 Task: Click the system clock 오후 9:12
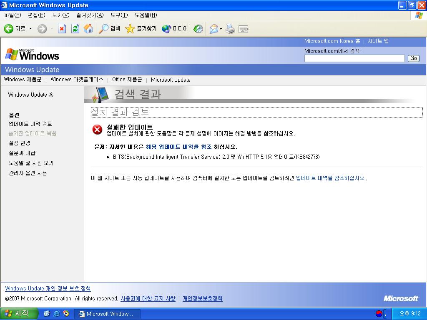(x=410, y=314)
